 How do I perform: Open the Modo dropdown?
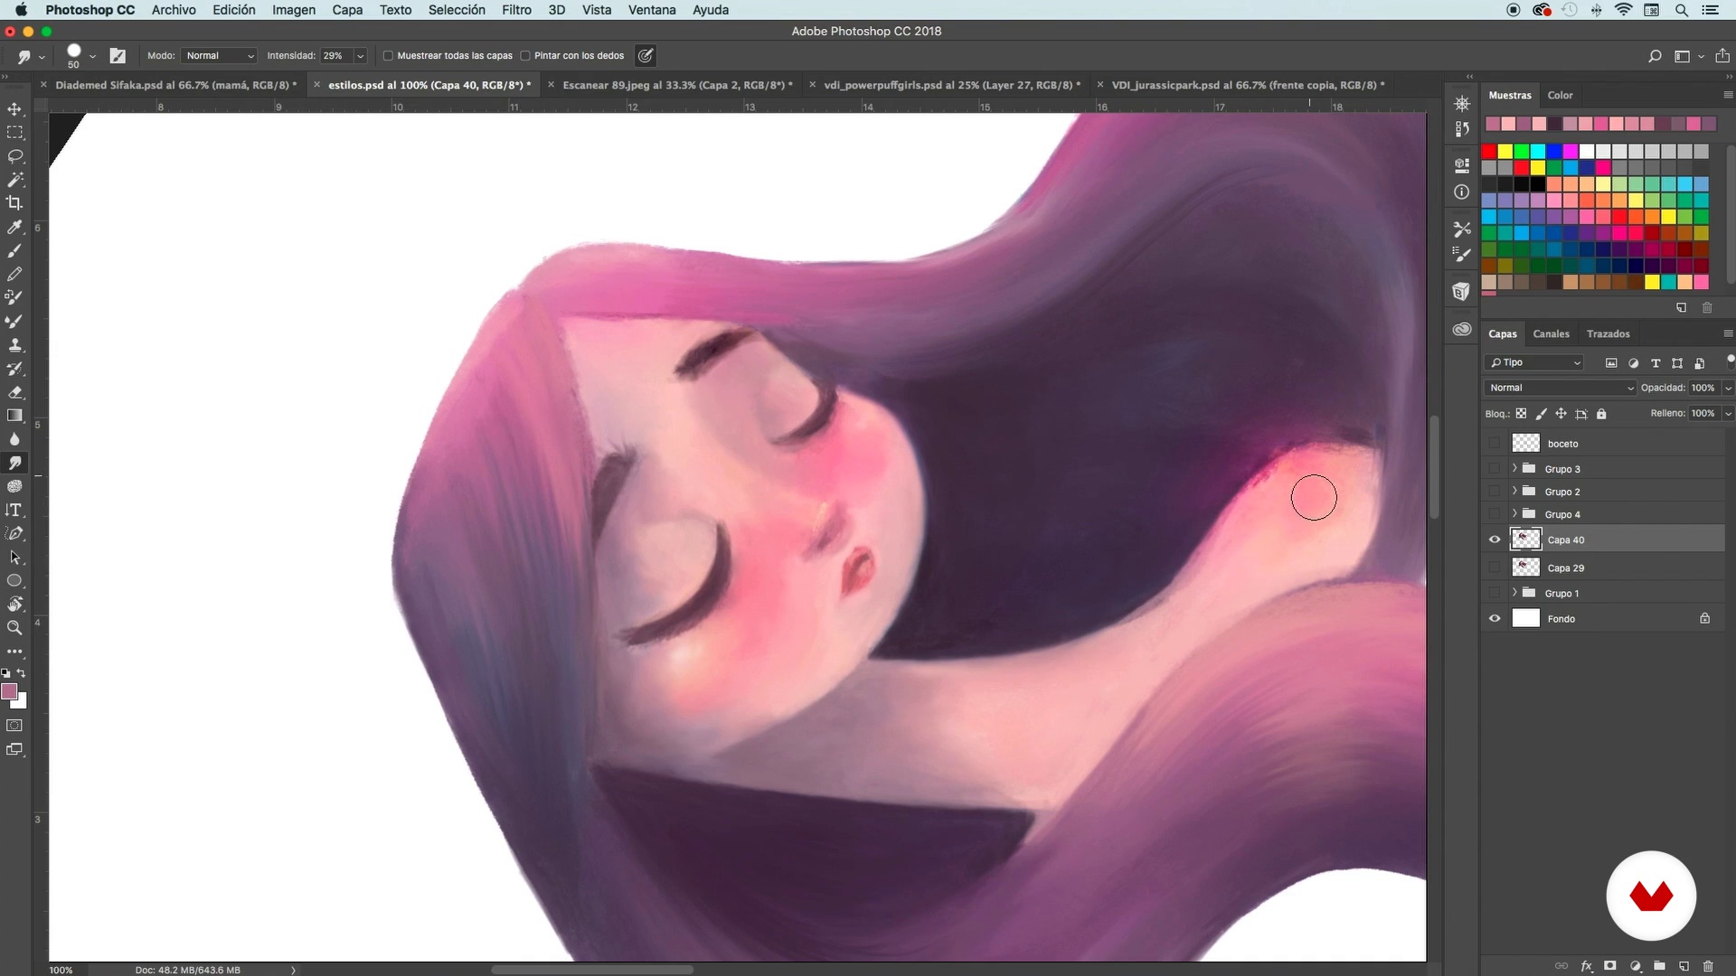click(x=219, y=56)
